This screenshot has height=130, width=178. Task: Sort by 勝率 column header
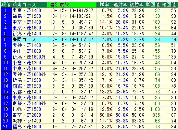[x=105, y=4]
